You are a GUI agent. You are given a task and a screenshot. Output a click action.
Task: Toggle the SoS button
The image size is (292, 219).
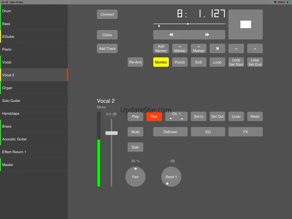coord(198,62)
